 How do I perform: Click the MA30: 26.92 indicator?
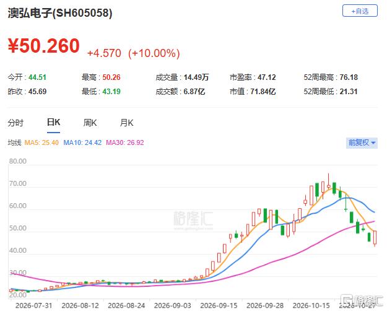pos(125,142)
